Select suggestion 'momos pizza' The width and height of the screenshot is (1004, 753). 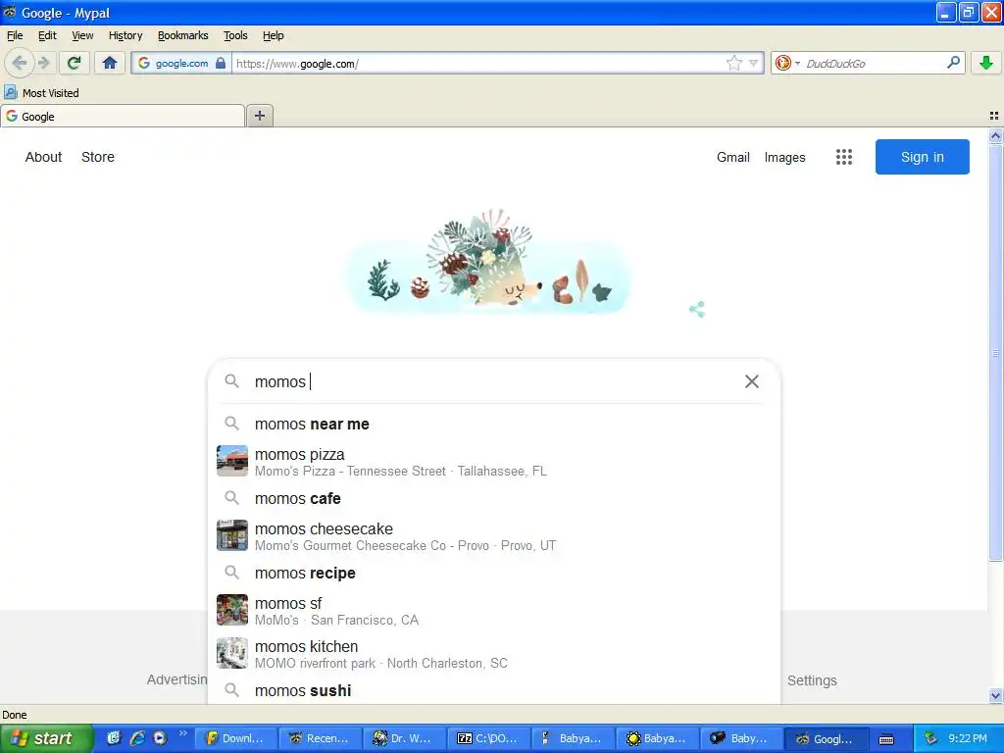(x=494, y=462)
